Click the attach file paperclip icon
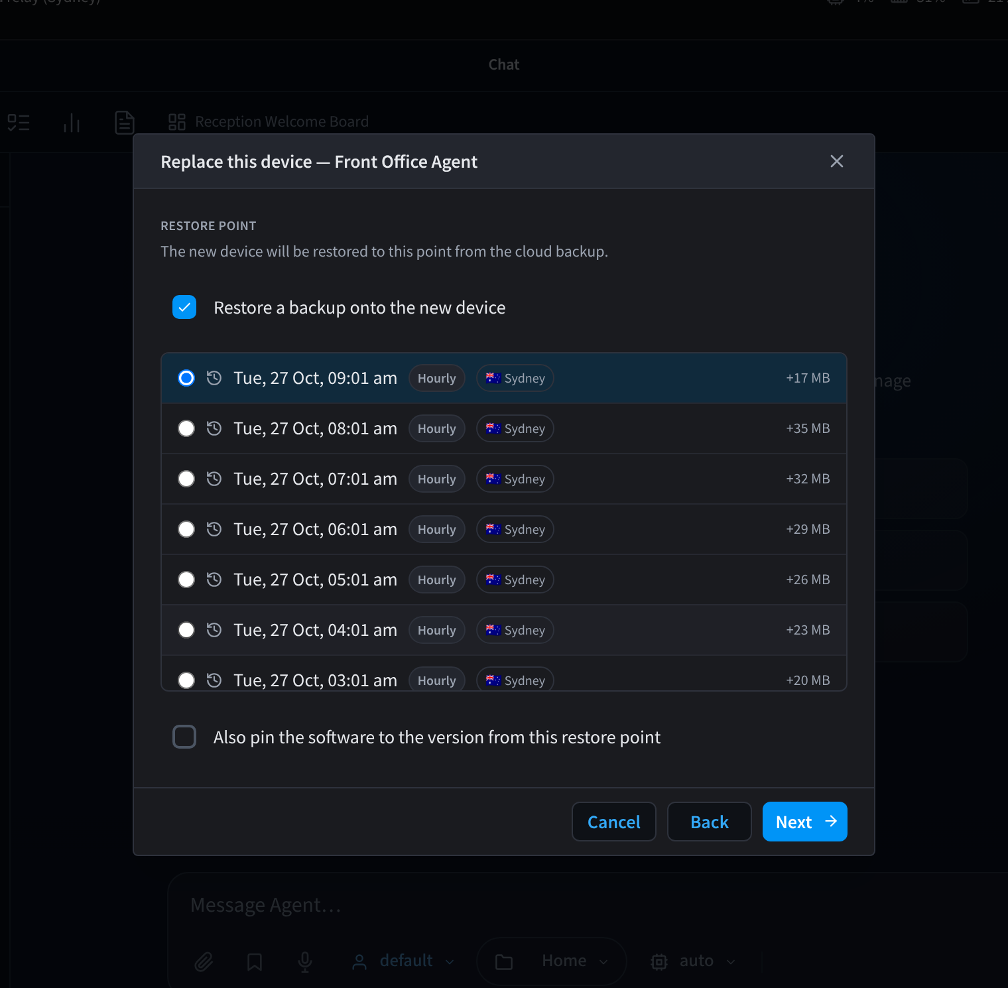This screenshot has height=988, width=1008. pyautogui.click(x=204, y=961)
